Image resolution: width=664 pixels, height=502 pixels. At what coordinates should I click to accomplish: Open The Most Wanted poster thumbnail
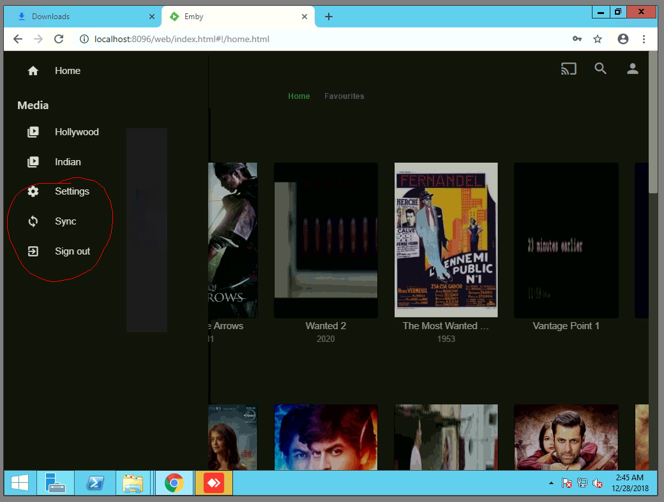click(446, 240)
